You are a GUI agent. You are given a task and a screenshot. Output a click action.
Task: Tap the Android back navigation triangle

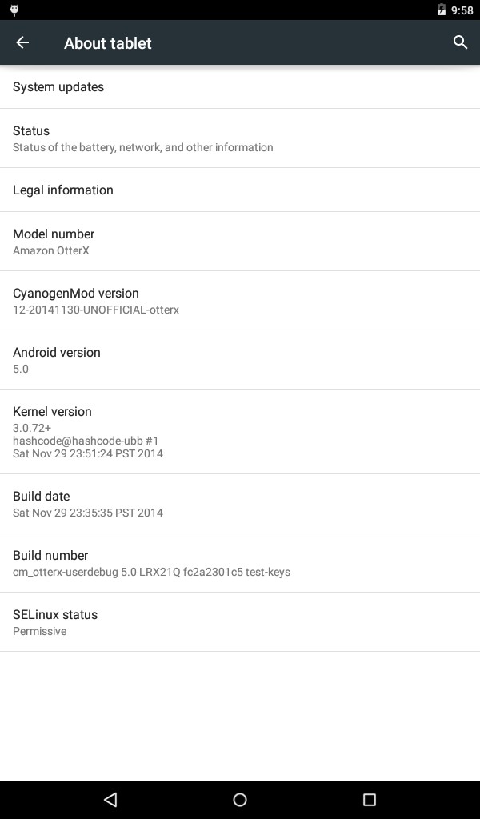coord(110,799)
